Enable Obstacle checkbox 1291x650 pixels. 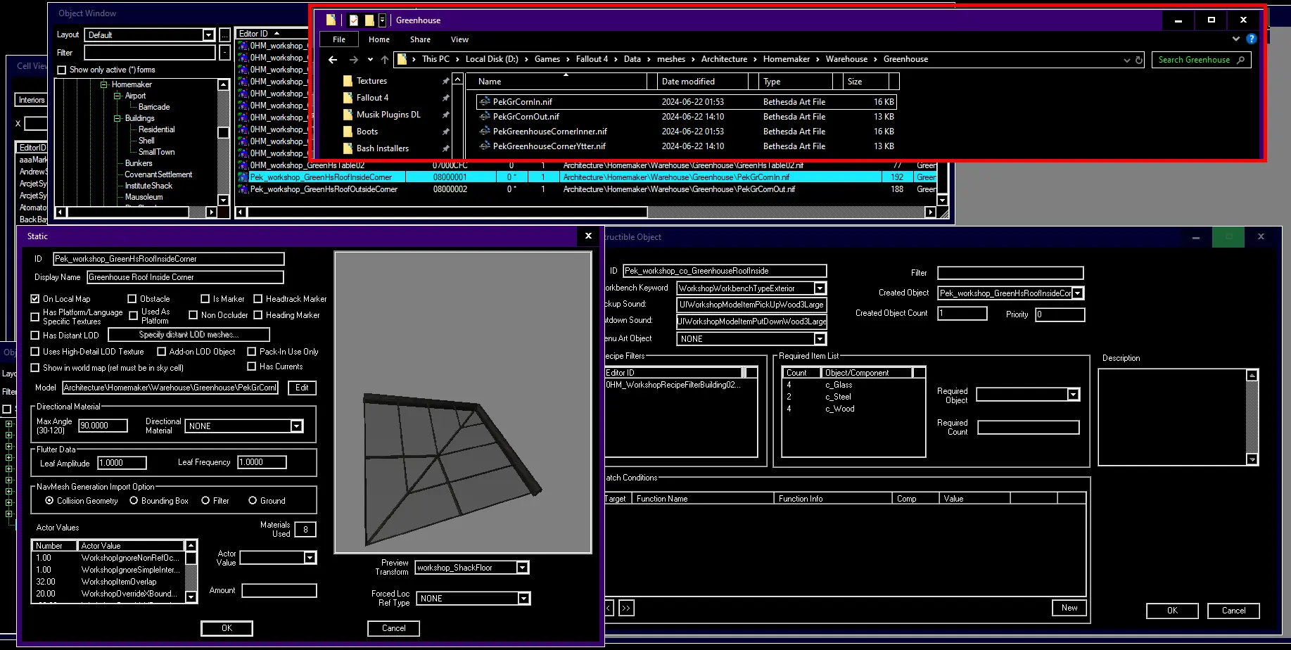132,299
